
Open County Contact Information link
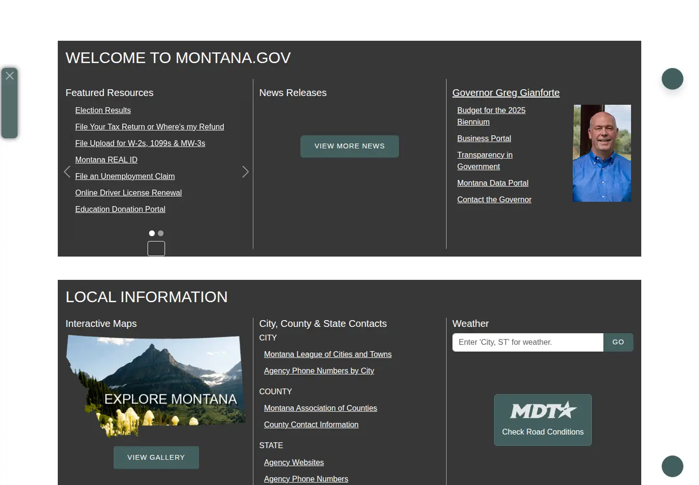coord(311,424)
